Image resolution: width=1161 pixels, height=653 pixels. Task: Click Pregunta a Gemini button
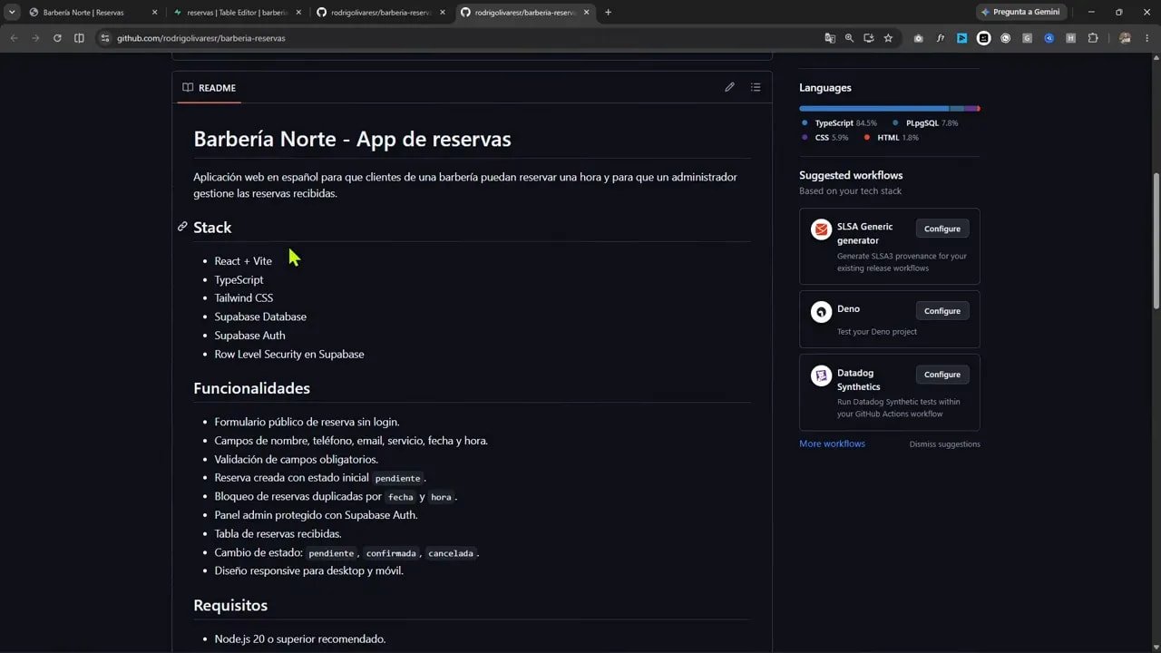(x=1021, y=12)
